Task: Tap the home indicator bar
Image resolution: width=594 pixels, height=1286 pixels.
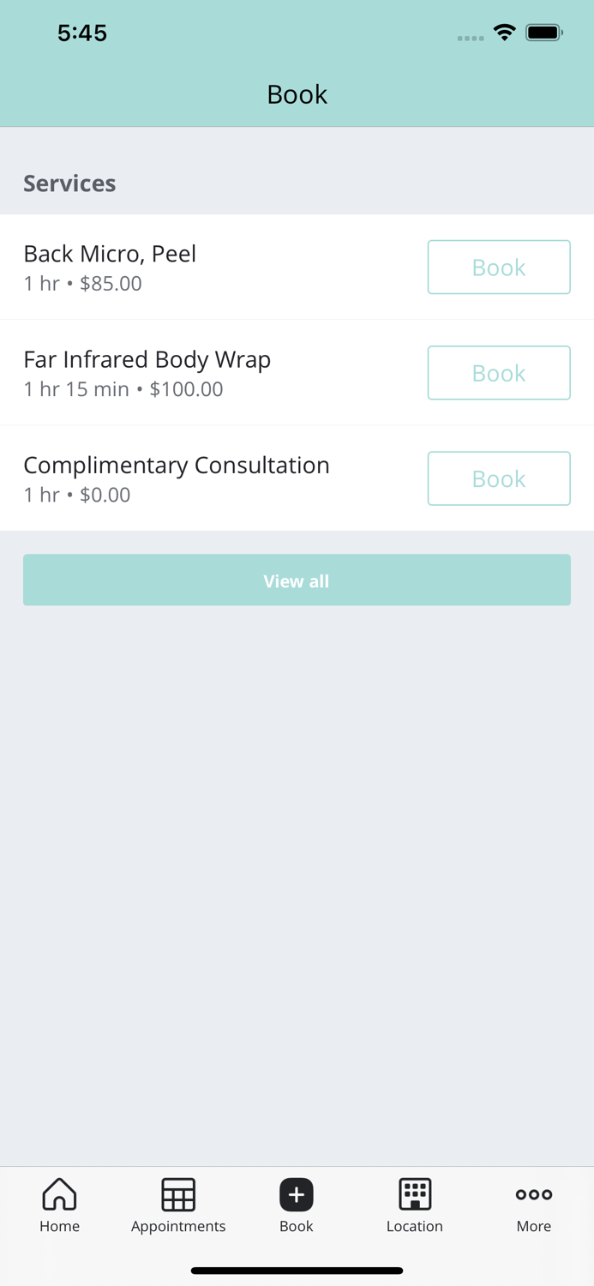Action: (297, 1271)
